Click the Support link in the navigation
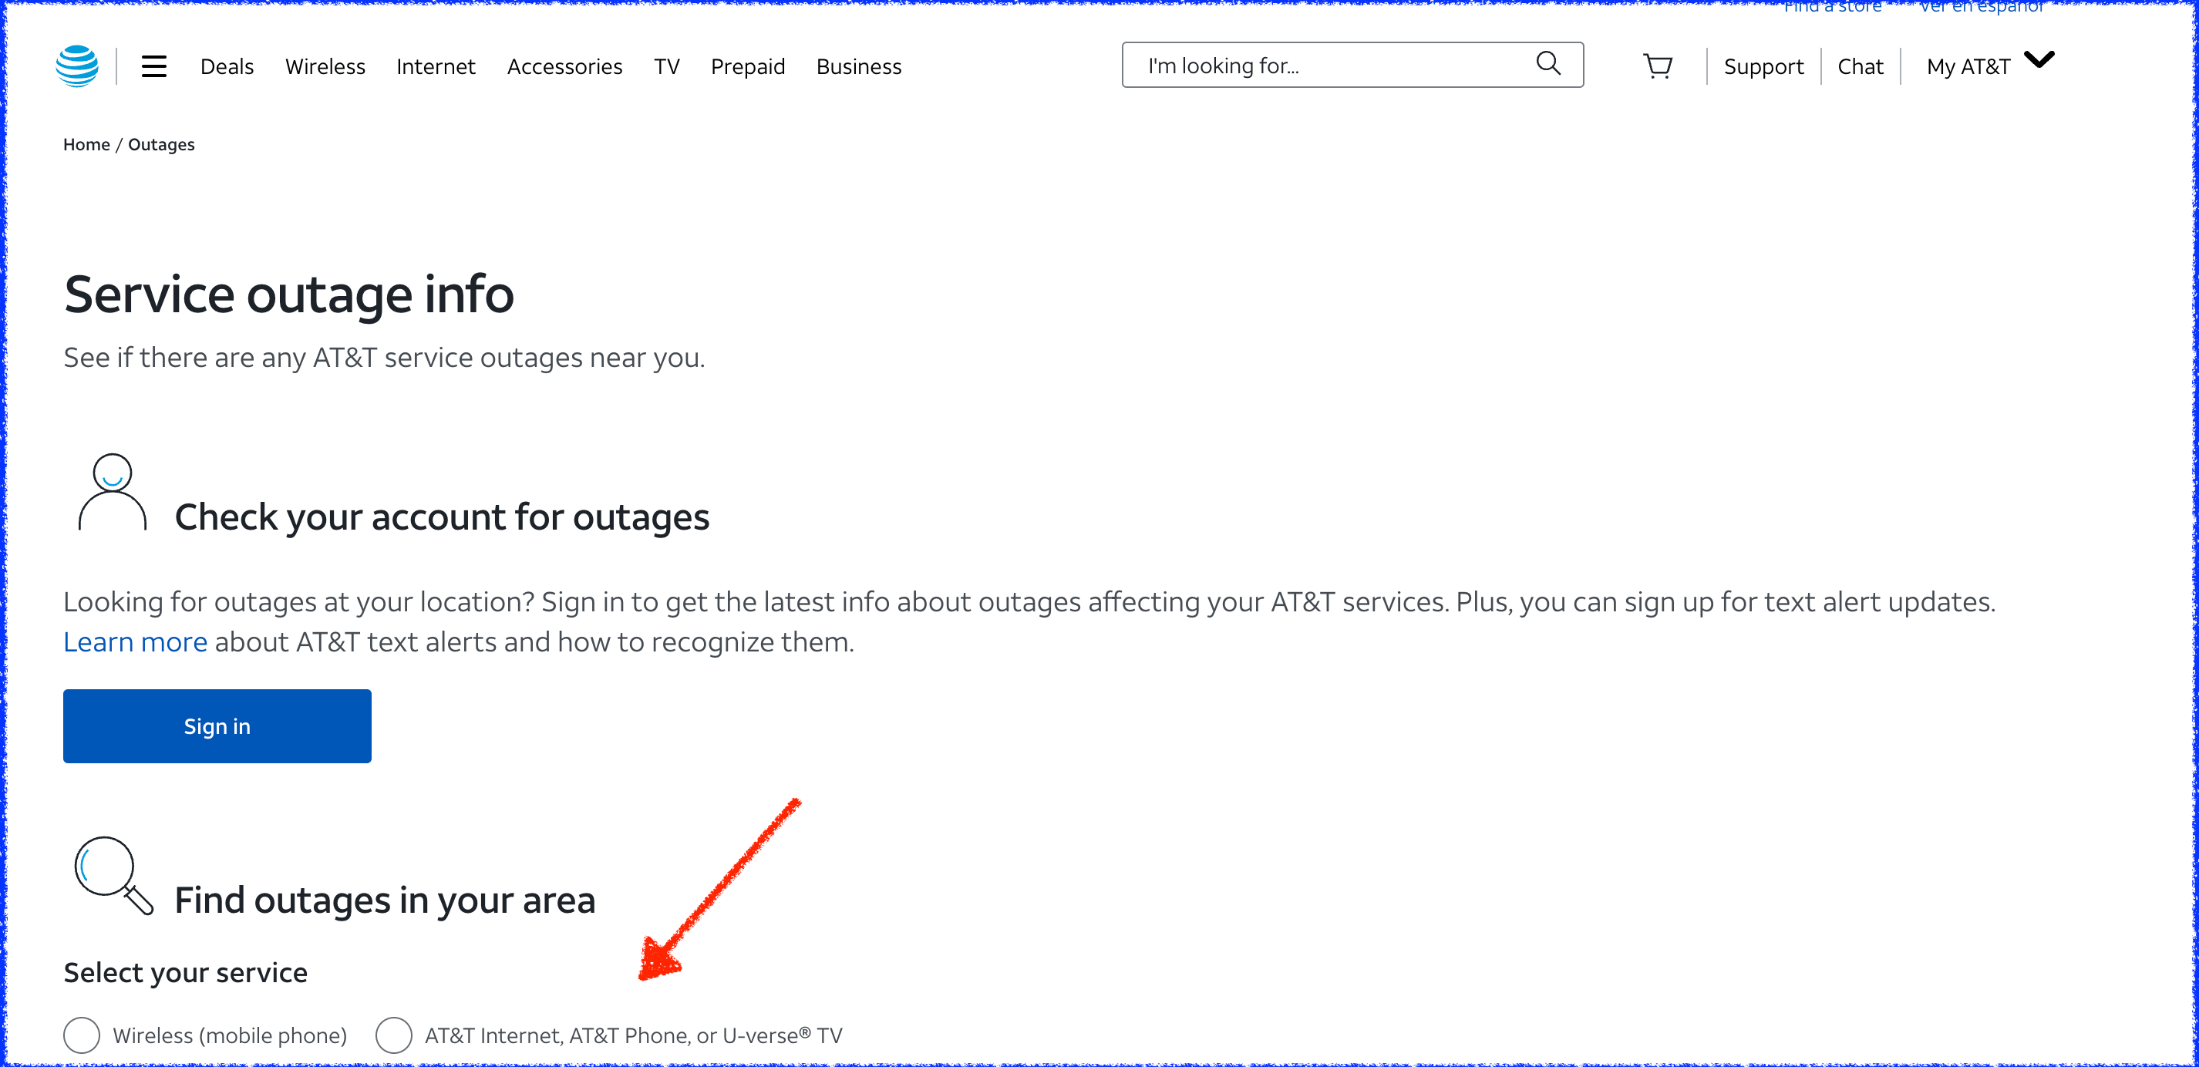Image resolution: width=2199 pixels, height=1067 pixels. point(1759,66)
